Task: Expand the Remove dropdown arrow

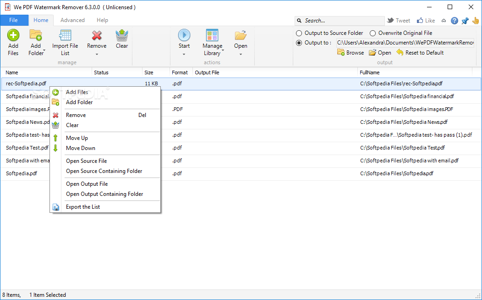Action: pos(97,55)
